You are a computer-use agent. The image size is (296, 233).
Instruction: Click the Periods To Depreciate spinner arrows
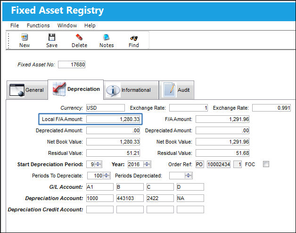107,176
